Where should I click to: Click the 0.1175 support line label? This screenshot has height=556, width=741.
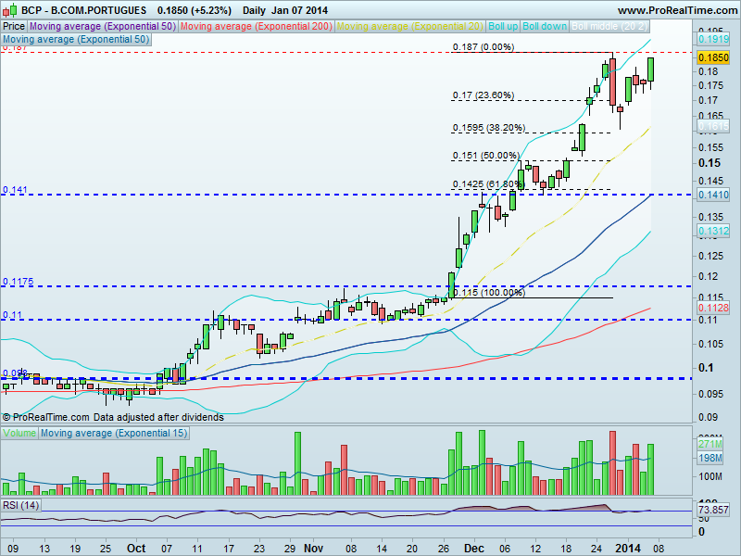coord(18,282)
